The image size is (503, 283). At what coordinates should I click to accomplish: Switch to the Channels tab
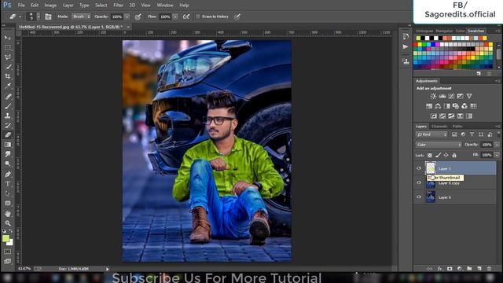[439, 127]
